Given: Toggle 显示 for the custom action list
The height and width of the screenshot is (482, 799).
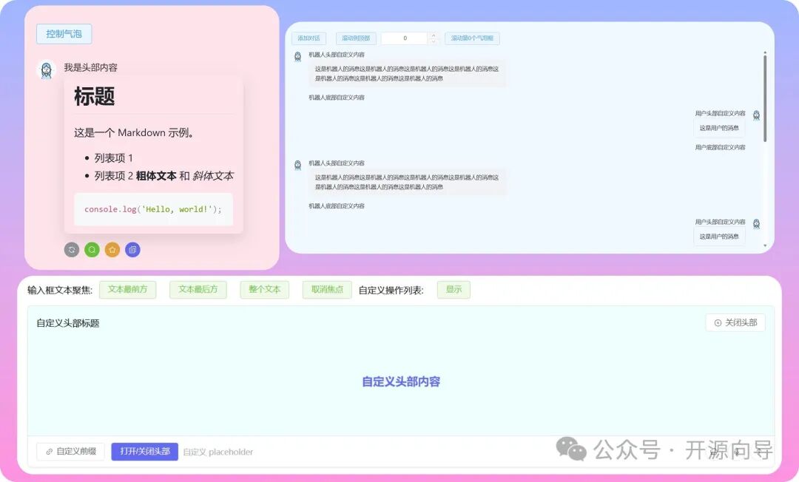Looking at the screenshot, I should point(454,290).
